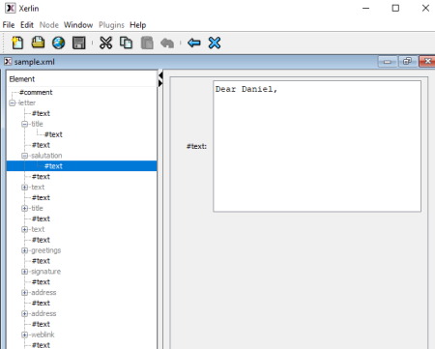This screenshot has height=349, width=435.
Task: Expand the weblink tree node
Action: tap(24, 334)
